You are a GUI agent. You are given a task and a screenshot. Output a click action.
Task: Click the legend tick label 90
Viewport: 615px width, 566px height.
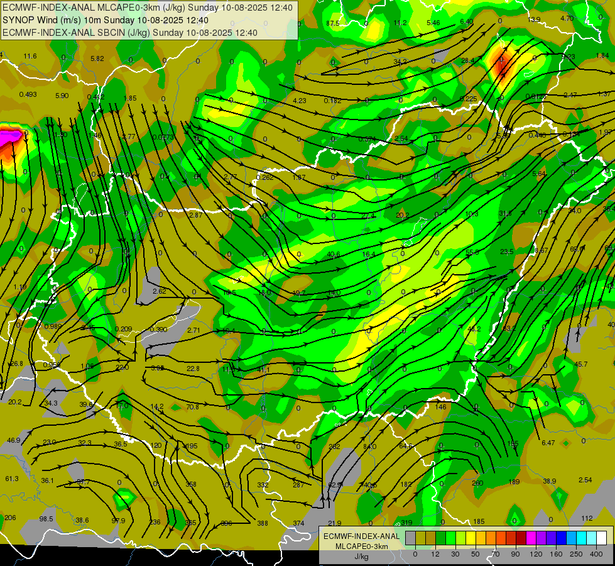[x=515, y=554]
